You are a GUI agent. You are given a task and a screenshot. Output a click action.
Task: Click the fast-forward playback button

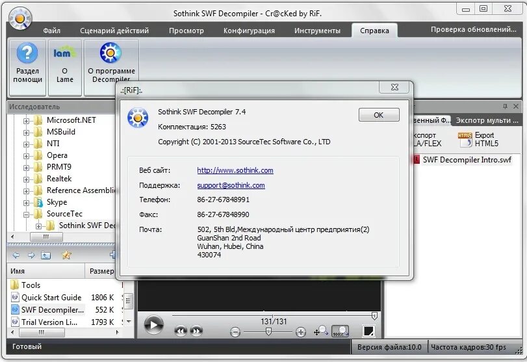coord(196,331)
